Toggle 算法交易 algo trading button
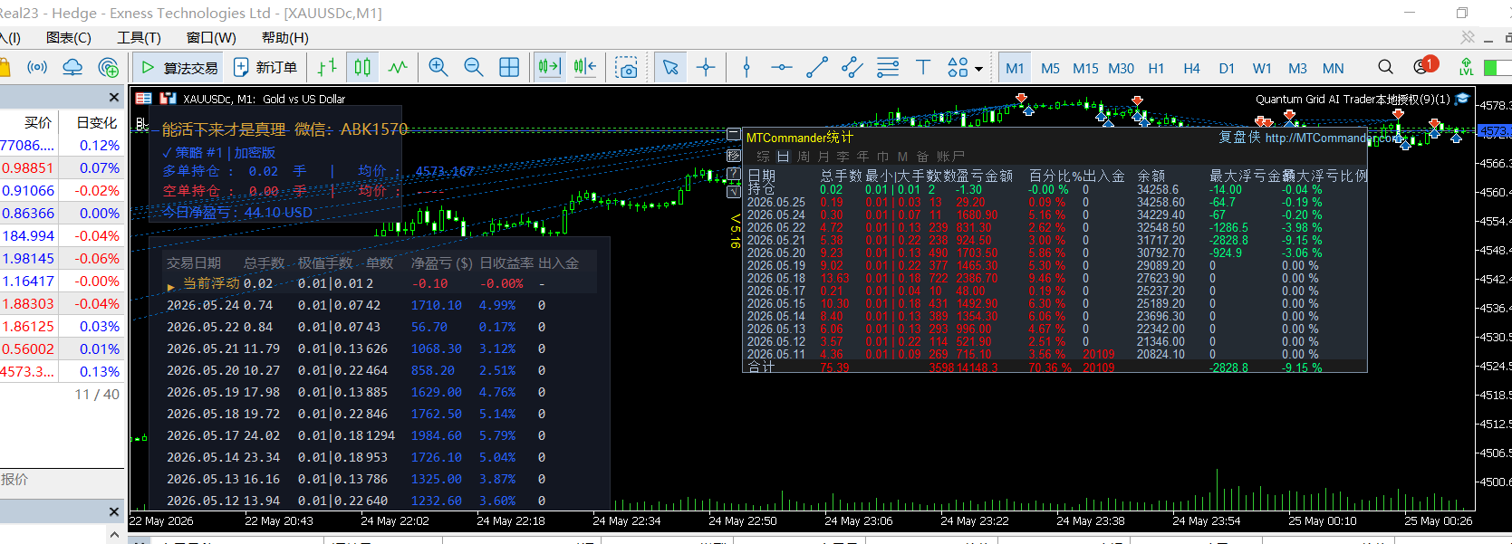 click(x=179, y=67)
